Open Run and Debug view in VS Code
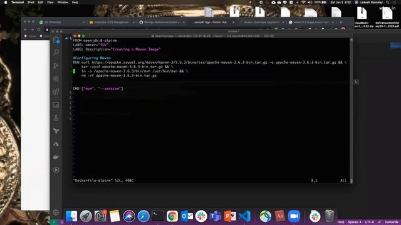The width and height of the screenshot is (401, 225). [x=56, y=79]
